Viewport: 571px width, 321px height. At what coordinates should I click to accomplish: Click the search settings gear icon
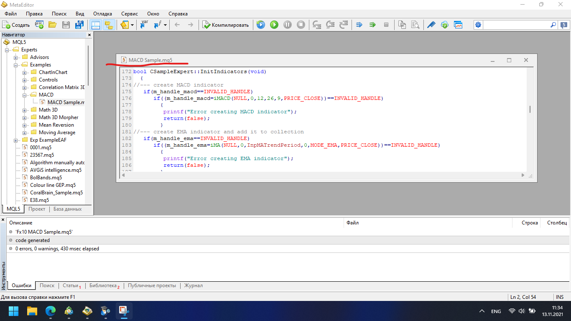(479, 25)
